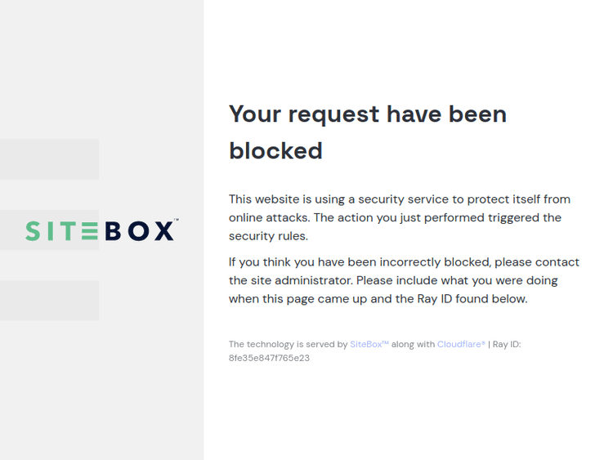Click the "Ray ID:" label in footer
The height and width of the screenshot is (460, 613).
(507, 344)
